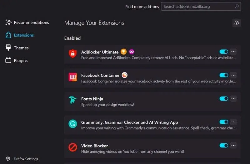Image resolution: width=250 pixels, height=164 pixels.
Task: Click the 'Speed up your design workflow!' description
Action: click(x=107, y=105)
